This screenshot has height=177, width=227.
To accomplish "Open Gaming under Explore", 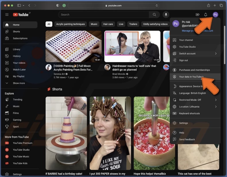I will point(20,120).
